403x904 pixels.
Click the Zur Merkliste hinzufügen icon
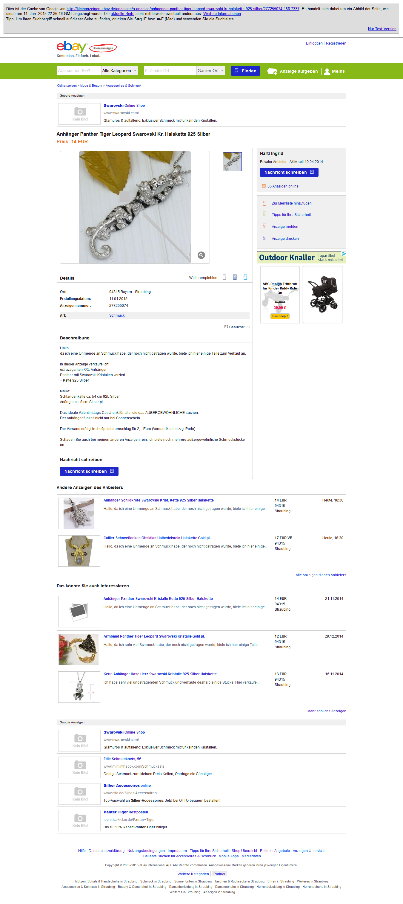click(264, 203)
